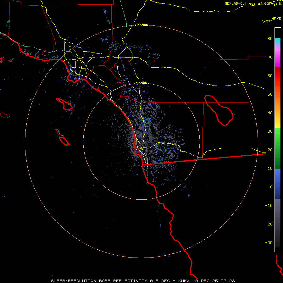The image size is (283, 283).
Task: Select the 50 tick label on dBZ scale
Action: pyautogui.click(x=270, y=94)
